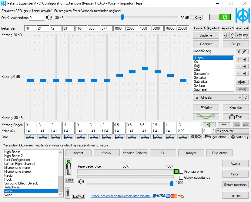Click the rectangle speaker icon button
Screen dimensions: 251x202
tap(242, 59)
